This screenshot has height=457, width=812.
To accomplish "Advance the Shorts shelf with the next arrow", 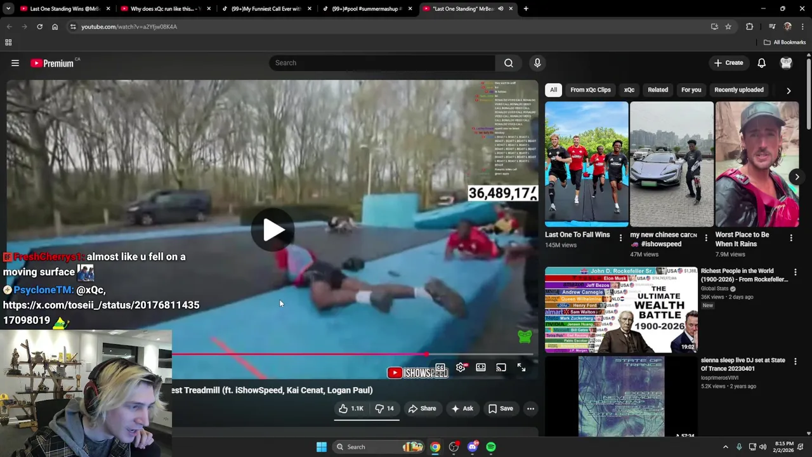I will [797, 177].
